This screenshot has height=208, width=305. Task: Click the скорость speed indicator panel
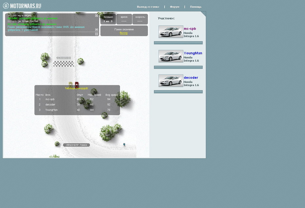(140, 19)
